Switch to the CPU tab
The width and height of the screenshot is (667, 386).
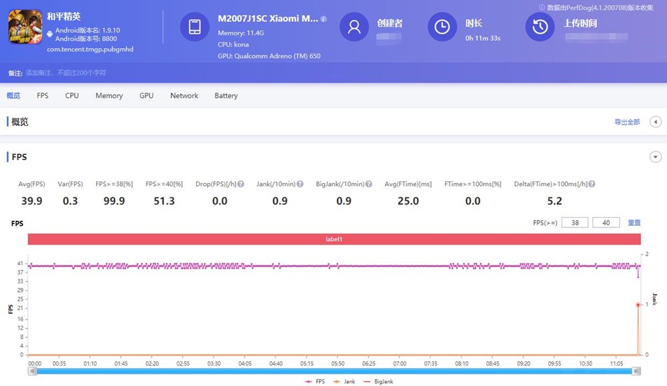point(72,95)
